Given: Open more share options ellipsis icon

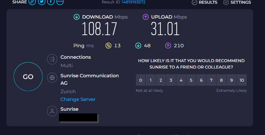Looking at the screenshot, I should pos(60,2).
